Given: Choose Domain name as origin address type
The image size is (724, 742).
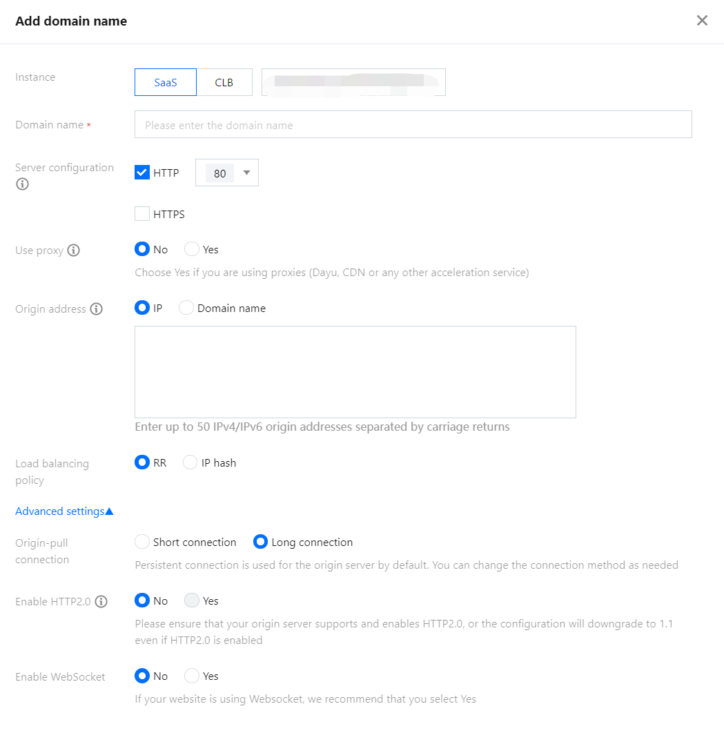Looking at the screenshot, I should tap(186, 308).
